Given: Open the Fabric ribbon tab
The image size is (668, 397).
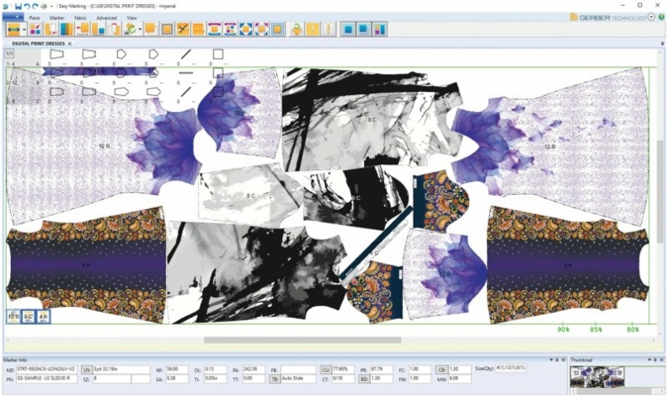Looking at the screenshot, I should coord(80,18).
